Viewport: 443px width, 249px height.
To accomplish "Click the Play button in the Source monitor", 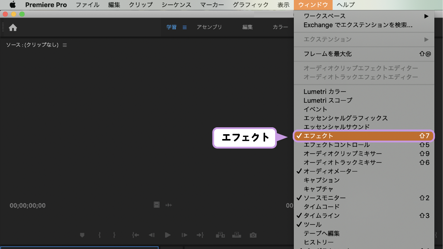I will point(168,235).
